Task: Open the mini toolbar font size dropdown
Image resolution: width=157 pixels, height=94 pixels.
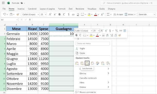Action: tap(99, 31)
